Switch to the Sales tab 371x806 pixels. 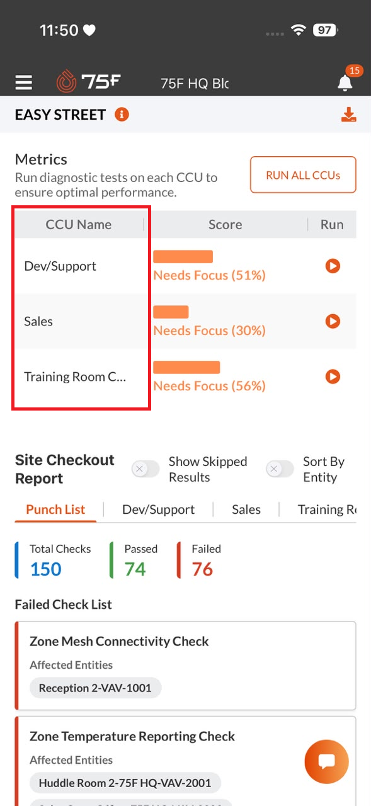(x=246, y=509)
